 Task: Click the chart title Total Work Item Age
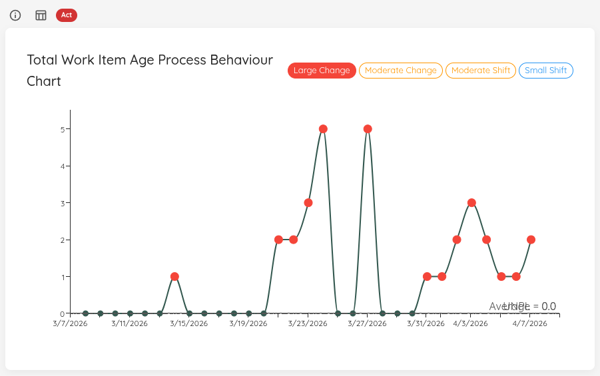click(x=150, y=71)
